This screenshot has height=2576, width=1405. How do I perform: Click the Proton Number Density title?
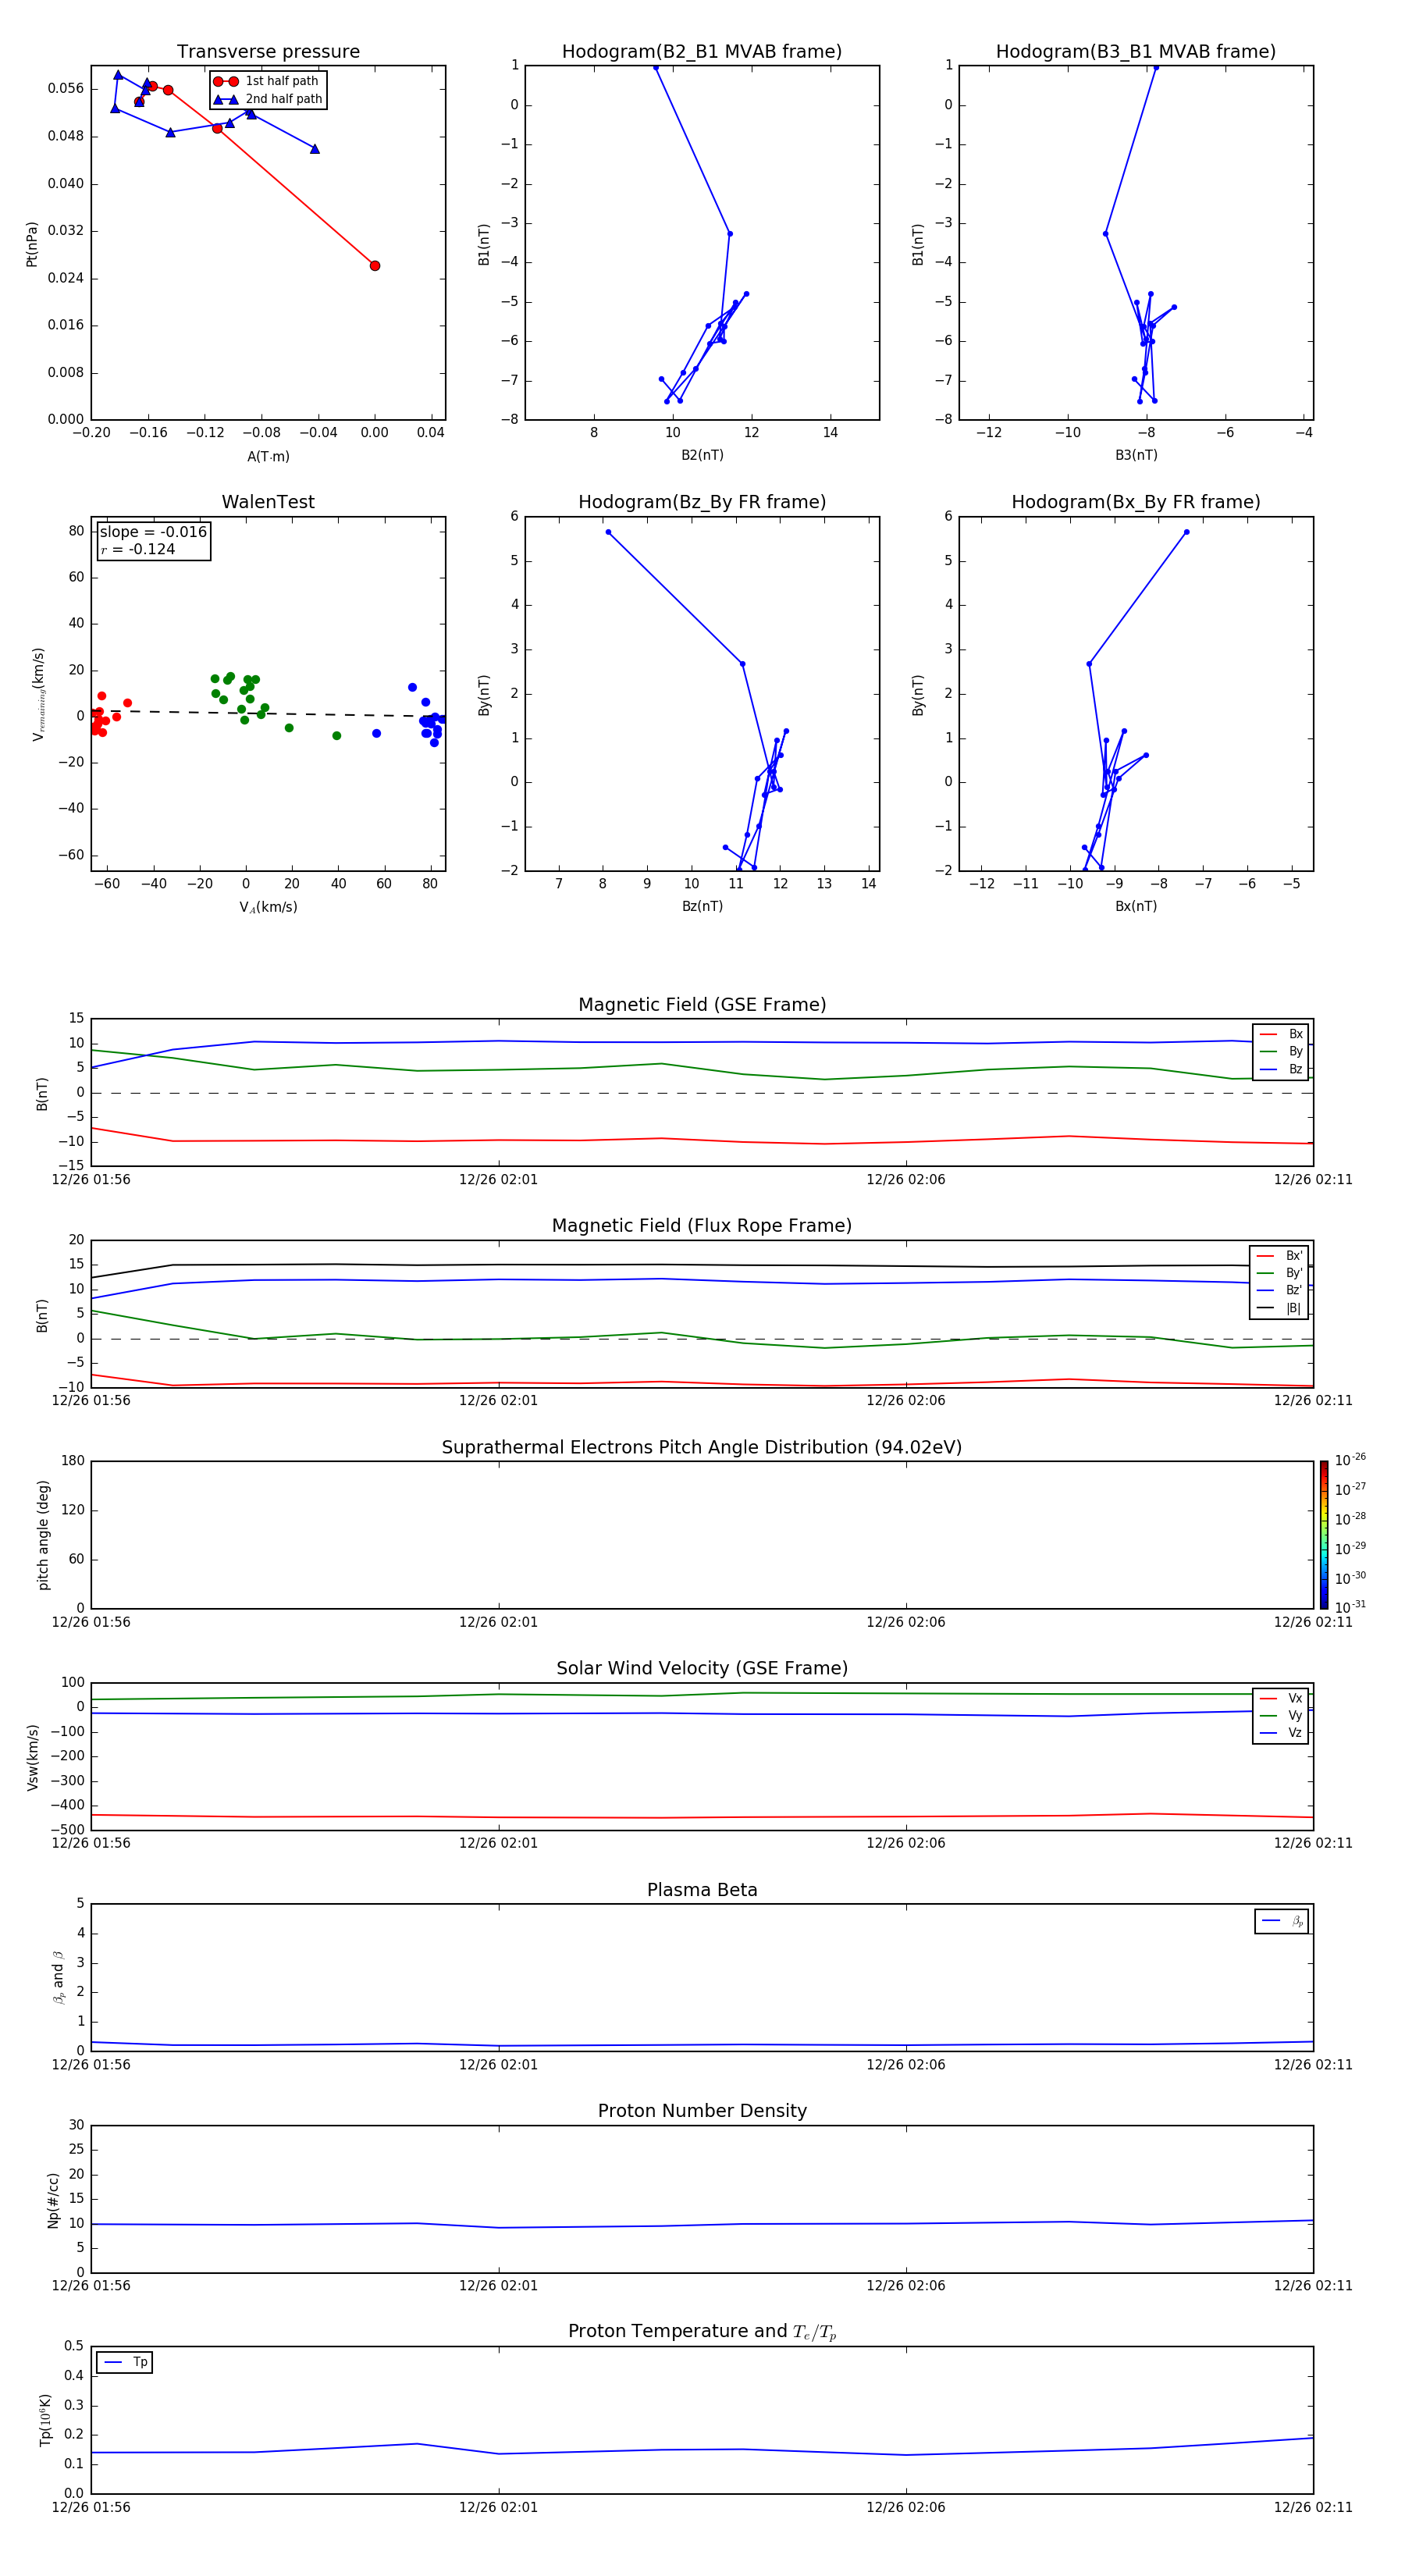click(x=702, y=2111)
